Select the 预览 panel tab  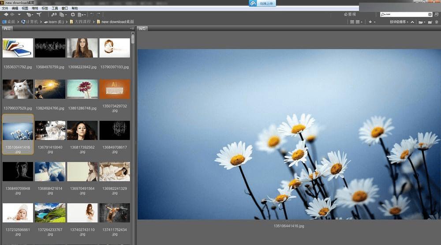pyautogui.click(x=142, y=28)
